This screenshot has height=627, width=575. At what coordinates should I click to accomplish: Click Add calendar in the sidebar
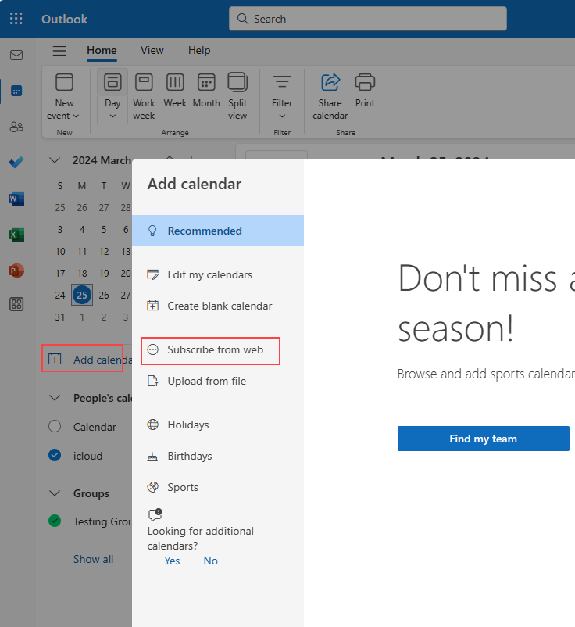click(87, 360)
